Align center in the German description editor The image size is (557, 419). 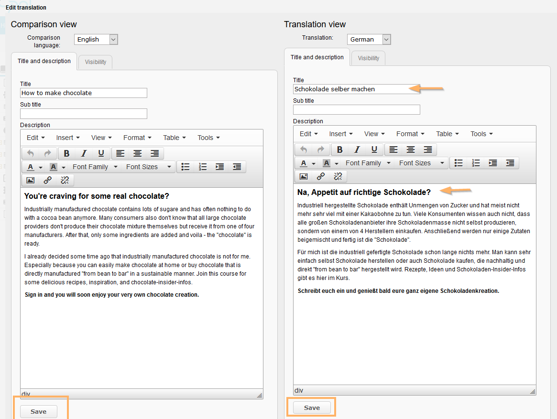pos(411,150)
